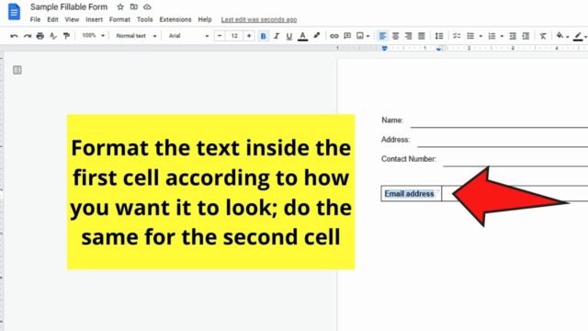
Task: Open the zoom 100% dropdown
Action: click(x=93, y=36)
